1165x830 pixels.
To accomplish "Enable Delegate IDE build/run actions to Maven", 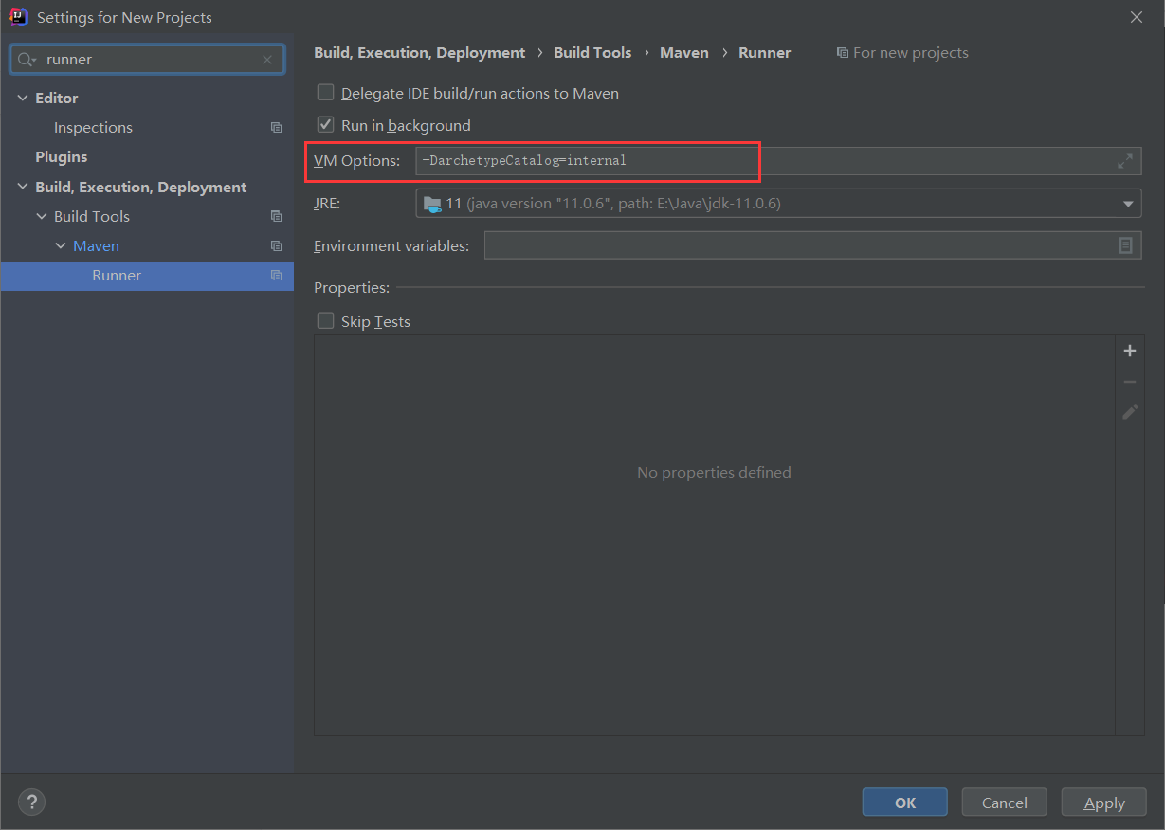I will point(326,93).
